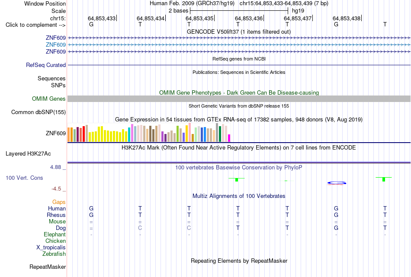This screenshot has height=277, width=411.
Task: Select the Rhesus alignment row label
Action: (x=56, y=215)
